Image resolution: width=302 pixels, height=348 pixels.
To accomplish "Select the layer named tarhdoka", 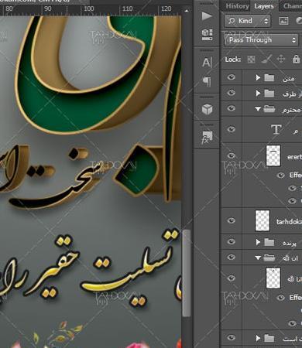I will pos(289,222).
